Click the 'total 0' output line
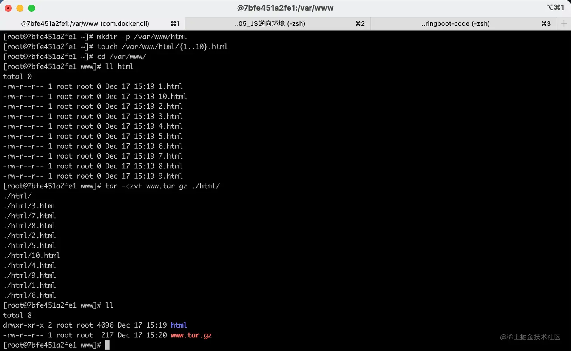 click(x=17, y=77)
